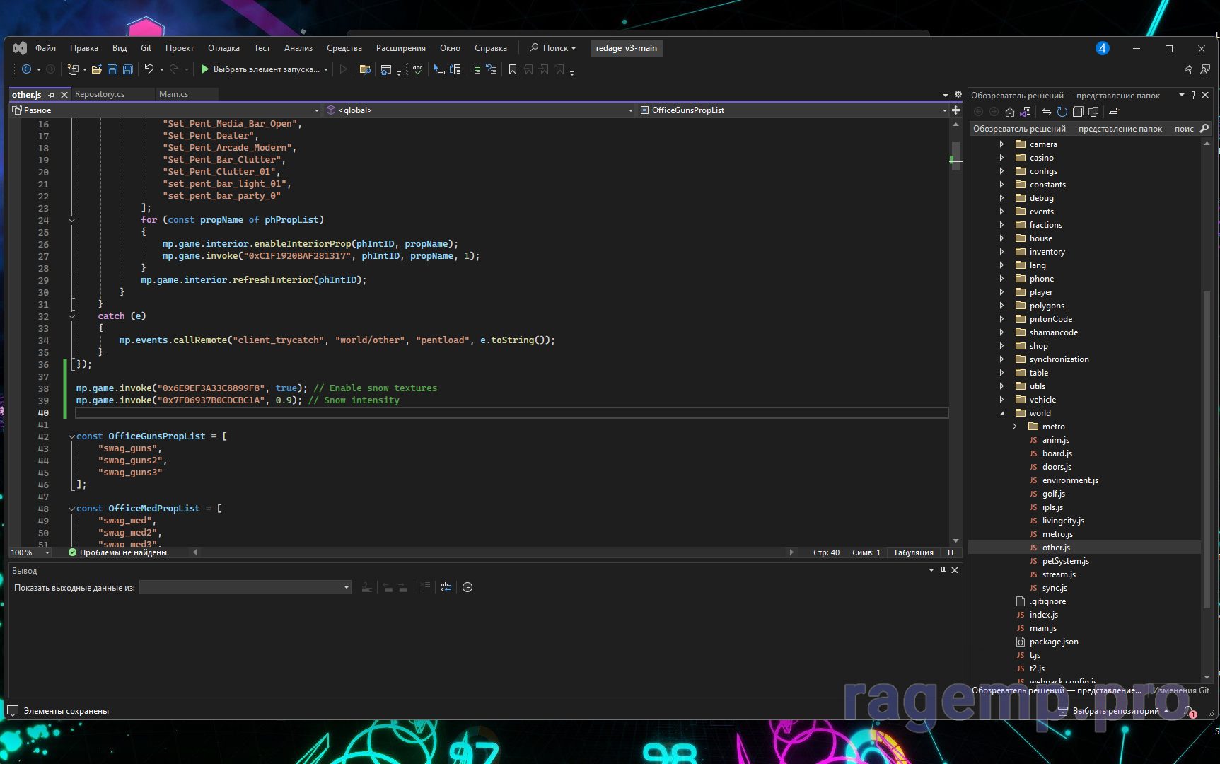
Task: Refresh the Solution Explorer tree
Action: click(1062, 112)
